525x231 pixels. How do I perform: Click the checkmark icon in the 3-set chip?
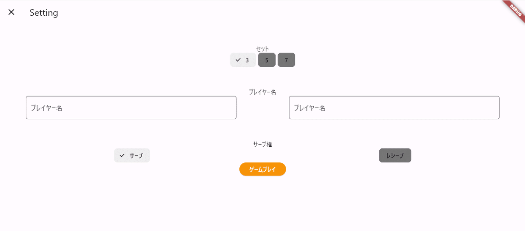(x=238, y=60)
